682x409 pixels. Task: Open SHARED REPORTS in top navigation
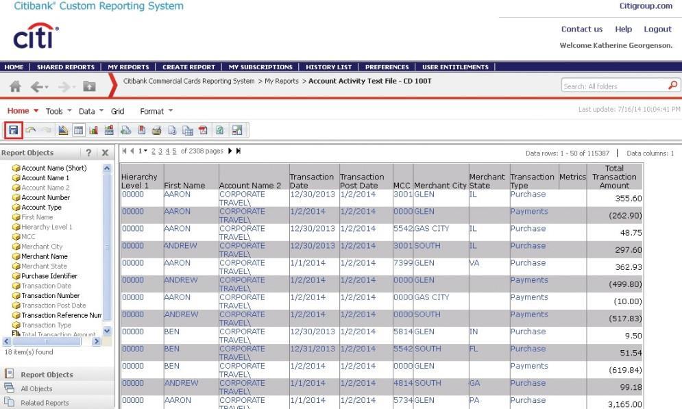[x=66, y=67]
